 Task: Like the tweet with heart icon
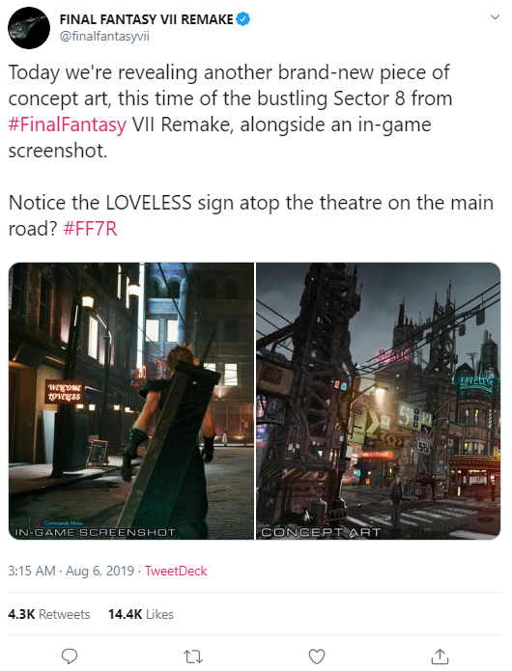tap(317, 656)
